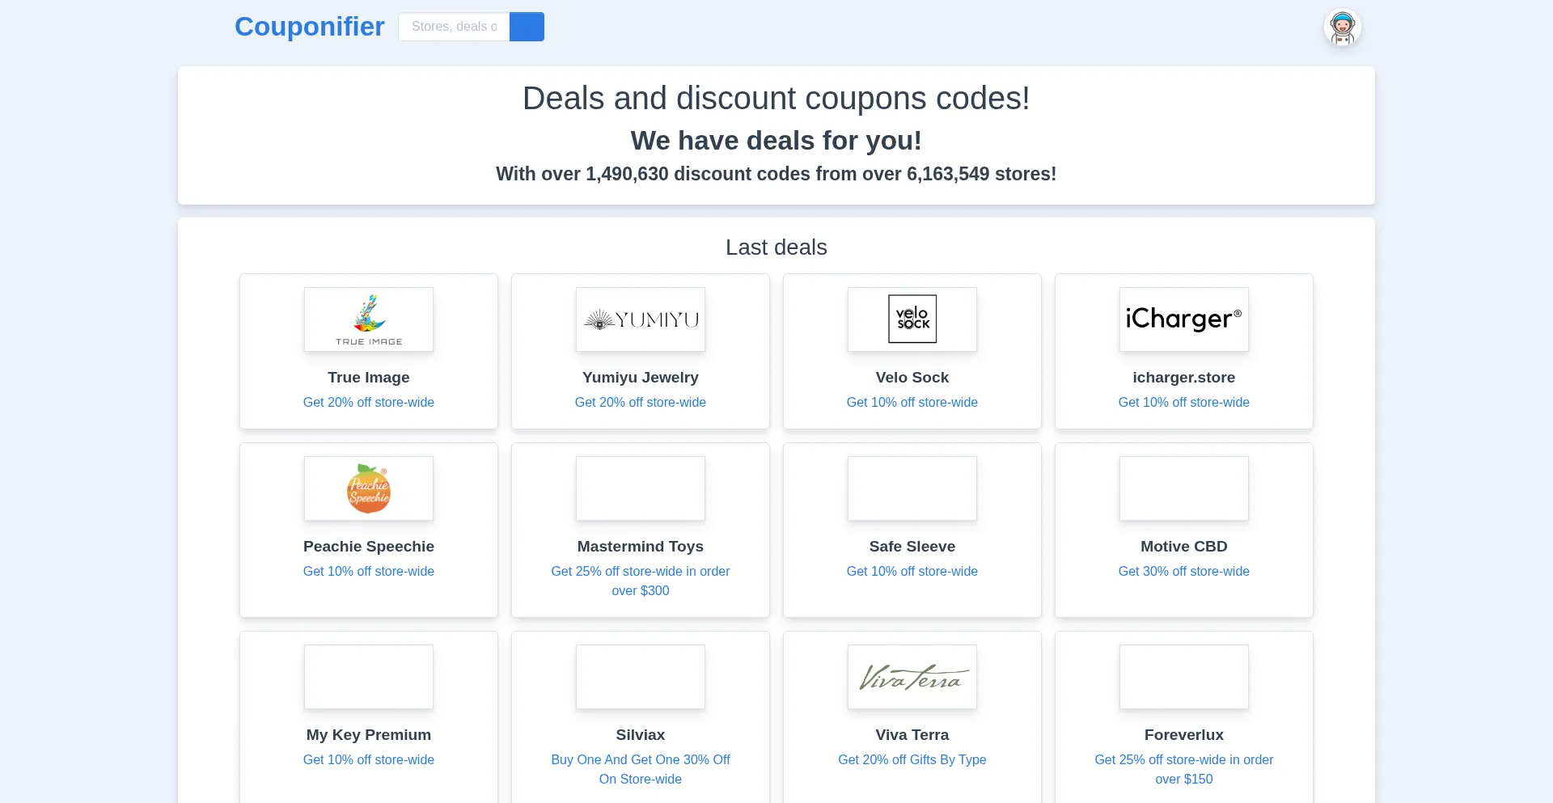Click Viva Terra 20% off Gifts link
Image resolution: width=1553 pixels, height=803 pixels.
pyautogui.click(x=912, y=759)
